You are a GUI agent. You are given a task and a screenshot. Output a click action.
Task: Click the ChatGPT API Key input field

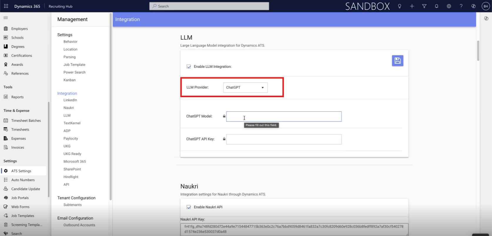coord(284,139)
